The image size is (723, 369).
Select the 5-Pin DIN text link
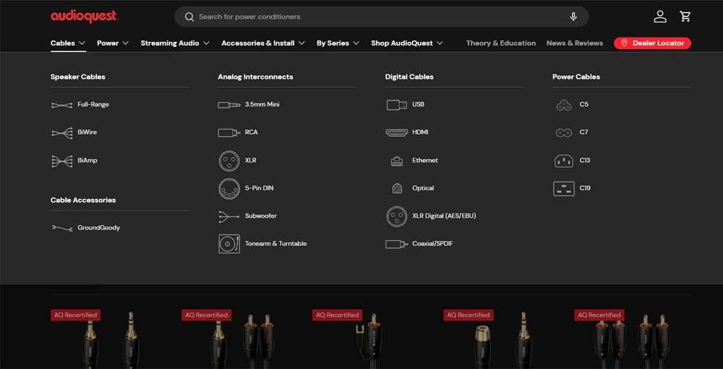[259, 187]
